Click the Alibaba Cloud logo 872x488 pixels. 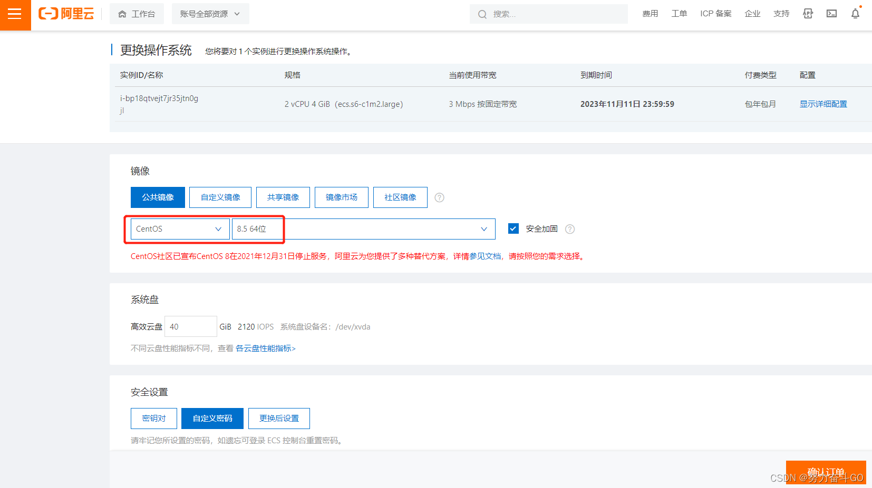66,14
